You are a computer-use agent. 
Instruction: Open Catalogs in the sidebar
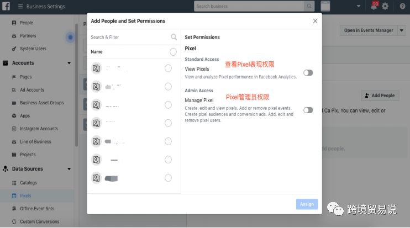point(28,183)
